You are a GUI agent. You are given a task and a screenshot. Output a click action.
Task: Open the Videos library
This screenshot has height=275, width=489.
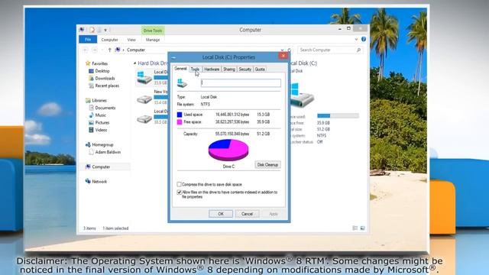pos(101,130)
